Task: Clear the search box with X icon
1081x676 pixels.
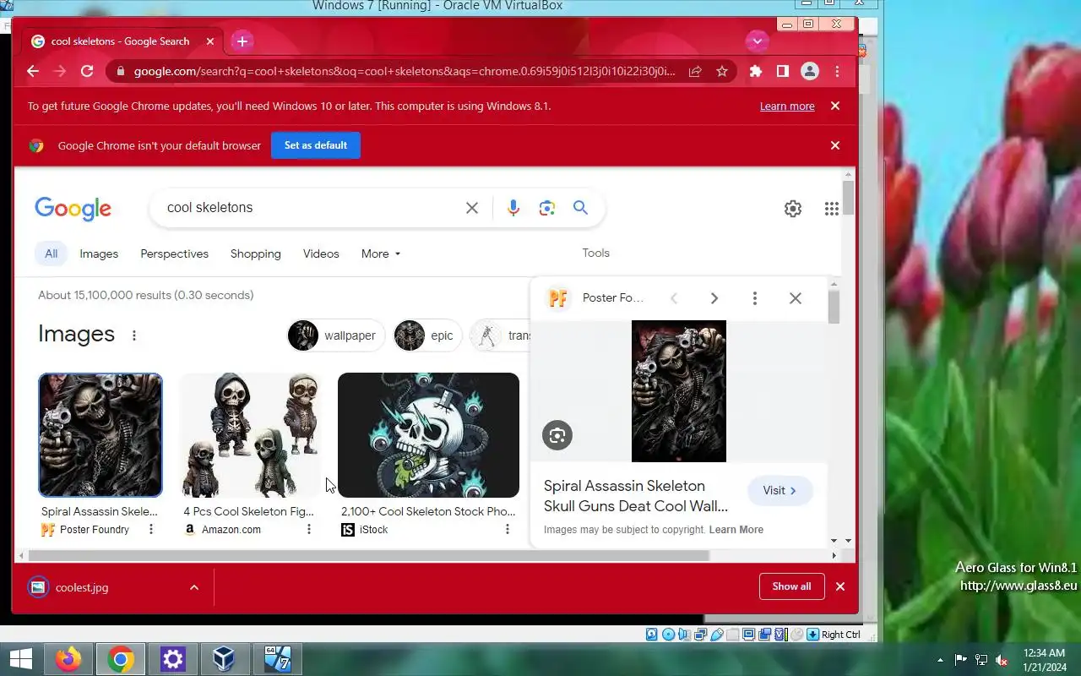Action: 472,208
